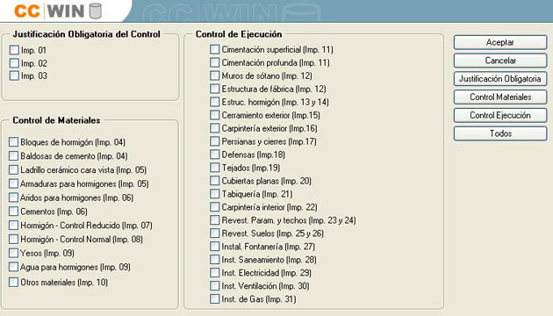Enable Instal. Fontanería (Imp. 27)
The width and height of the screenshot is (553, 316).
(x=214, y=246)
